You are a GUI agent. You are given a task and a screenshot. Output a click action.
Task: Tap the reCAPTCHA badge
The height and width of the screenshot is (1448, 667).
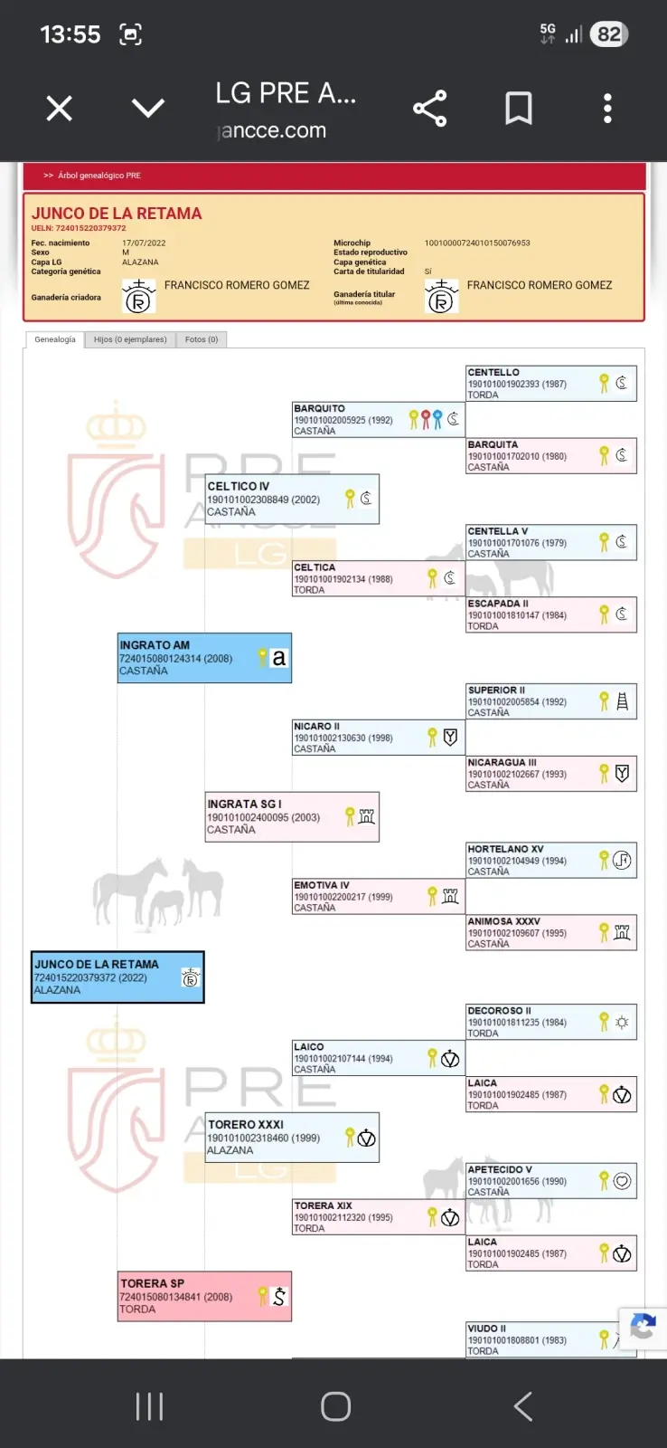point(643,1328)
